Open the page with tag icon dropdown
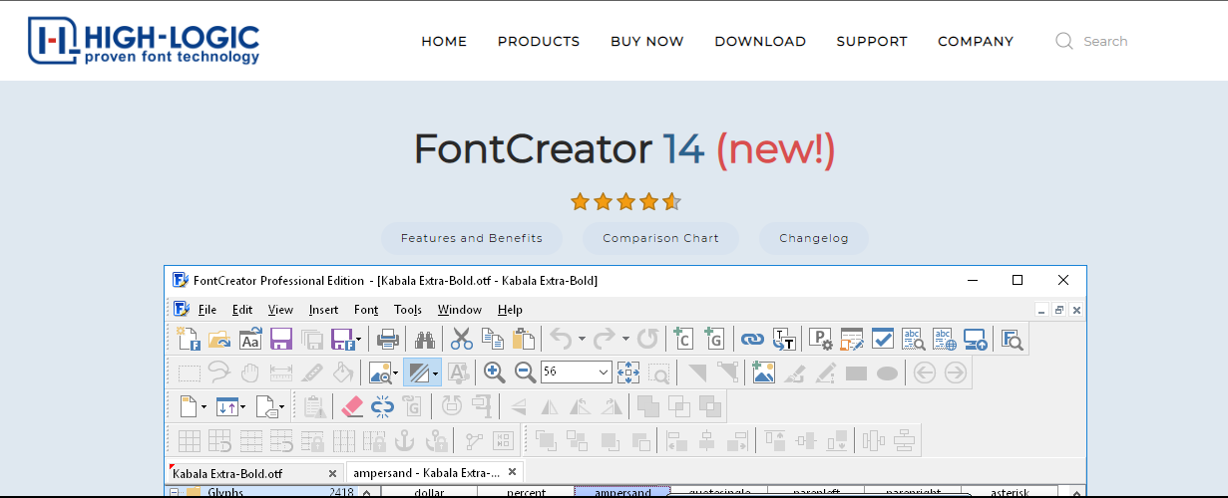This screenshot has width=1228, height=498. [280, 406]
